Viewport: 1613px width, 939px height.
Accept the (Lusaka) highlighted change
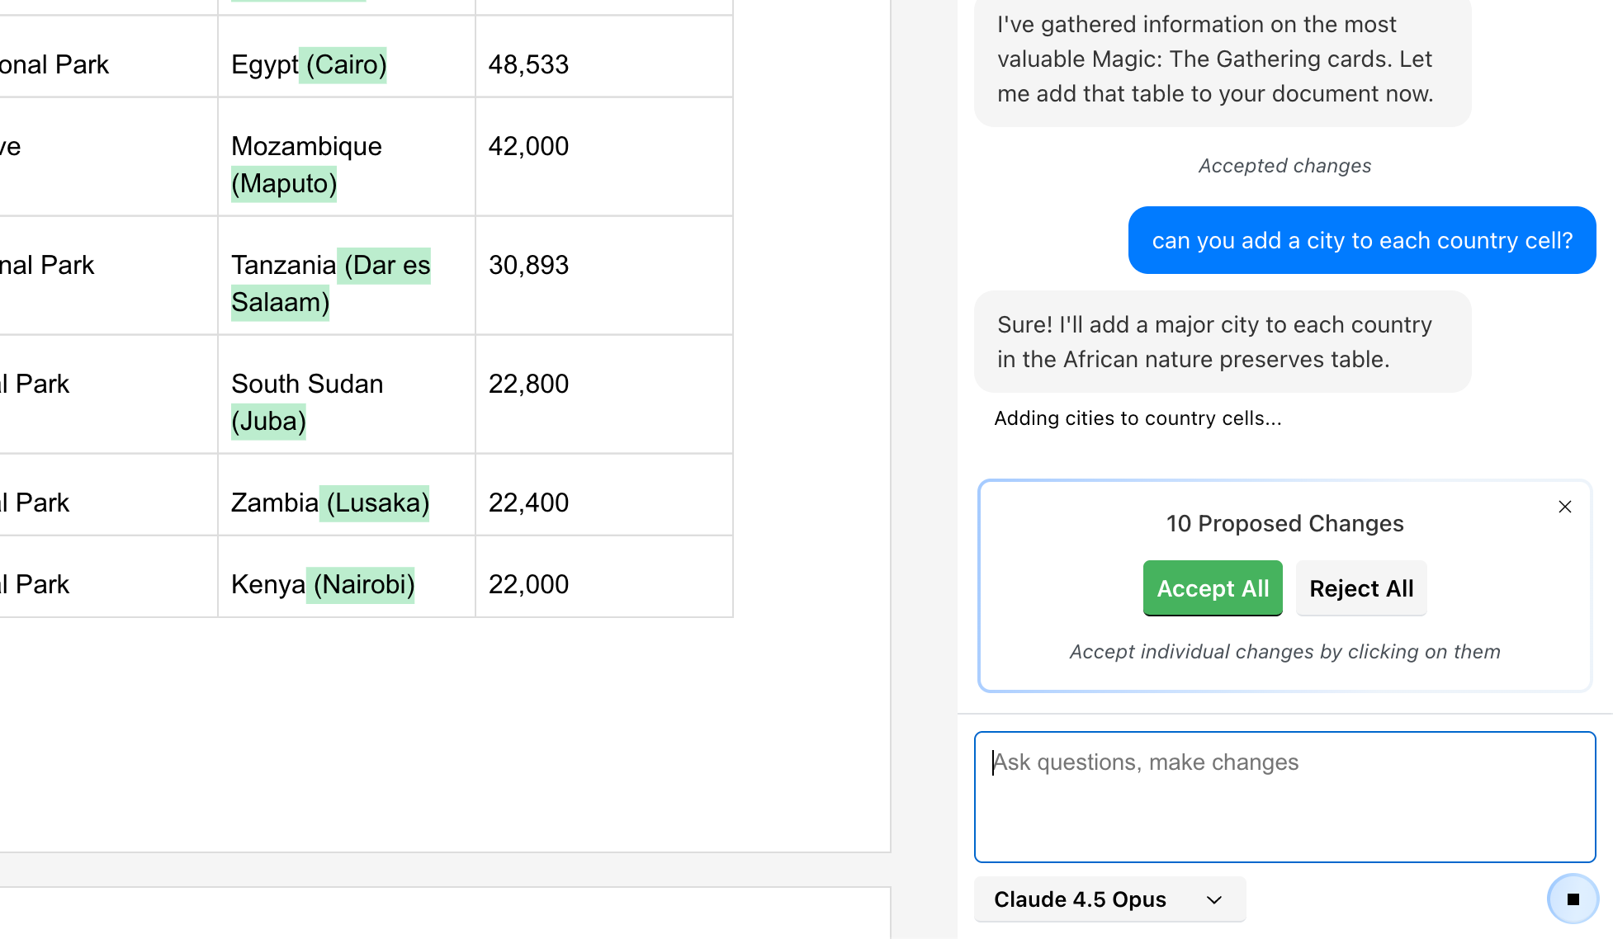pyautogui.click(x=377, y=503)
